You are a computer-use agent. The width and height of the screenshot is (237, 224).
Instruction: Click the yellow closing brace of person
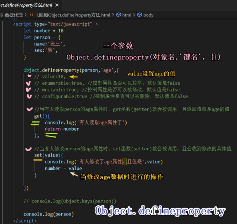tap(25, 57)
